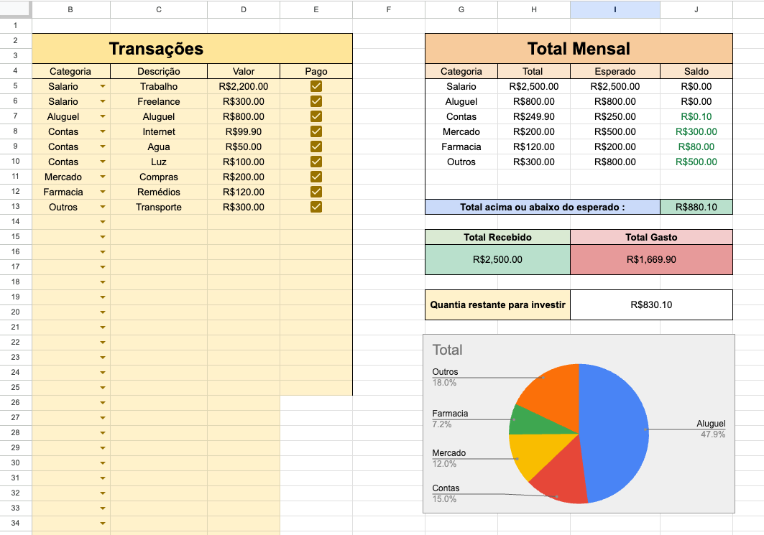Click the pie chart Total title
This screenshot has width=764, height=535.
tap(447, 350)
